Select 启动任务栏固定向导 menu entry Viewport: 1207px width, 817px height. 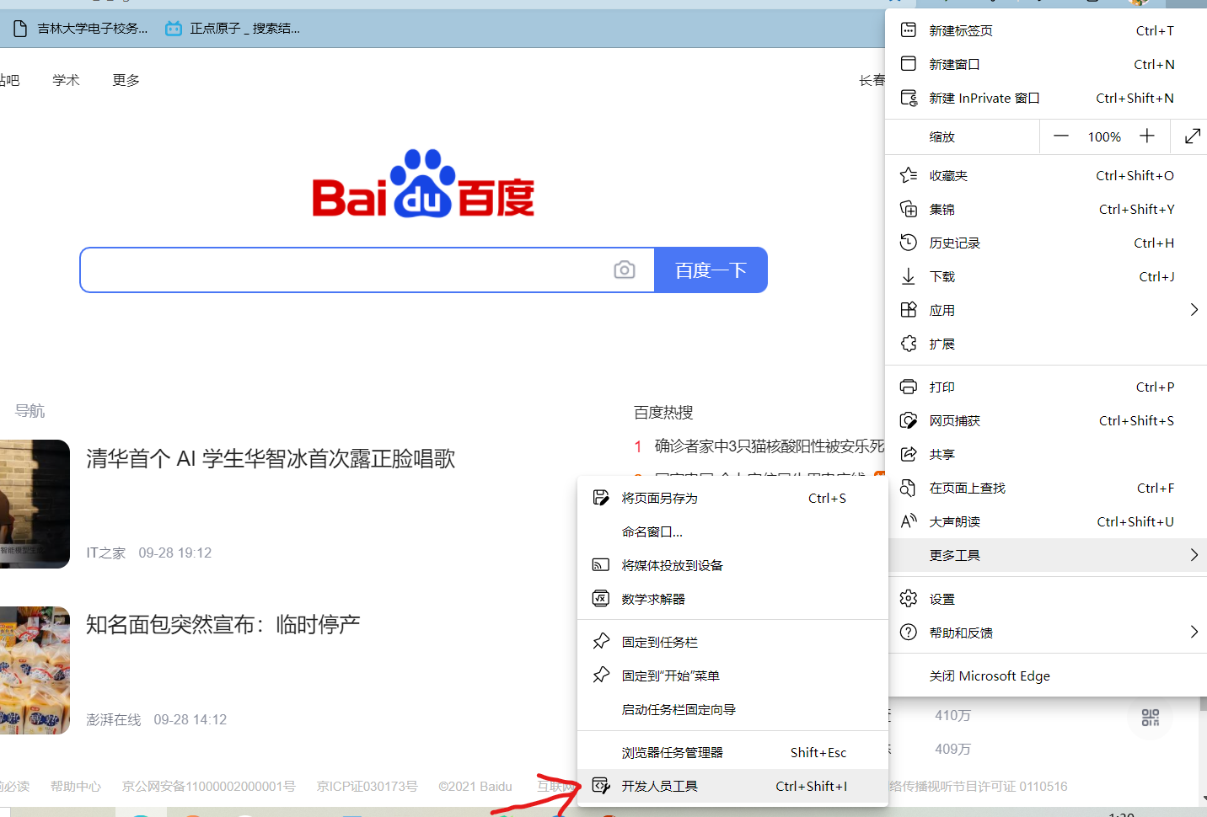coord(732,709)
